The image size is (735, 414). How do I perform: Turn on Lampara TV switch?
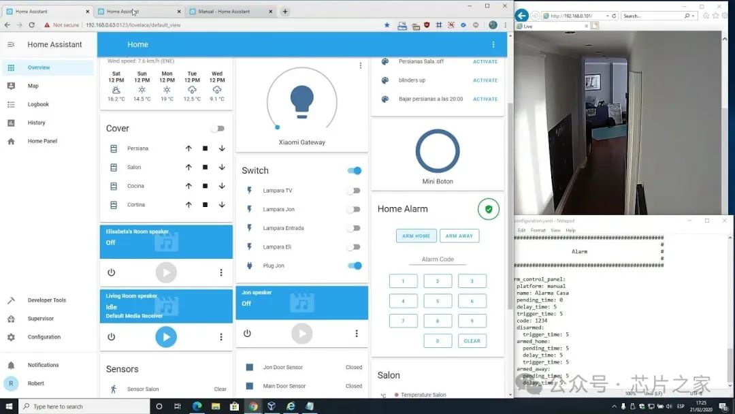click(x=354, y=191)
